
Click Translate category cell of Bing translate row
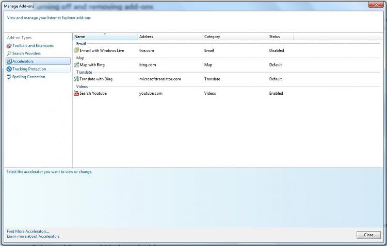coord(212,79)
